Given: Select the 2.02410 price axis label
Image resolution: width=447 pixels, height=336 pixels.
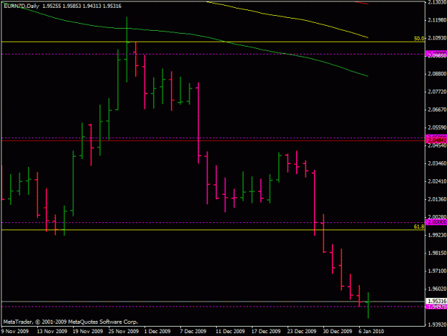Looking at the screenshot, I should (x=437, y=181).
